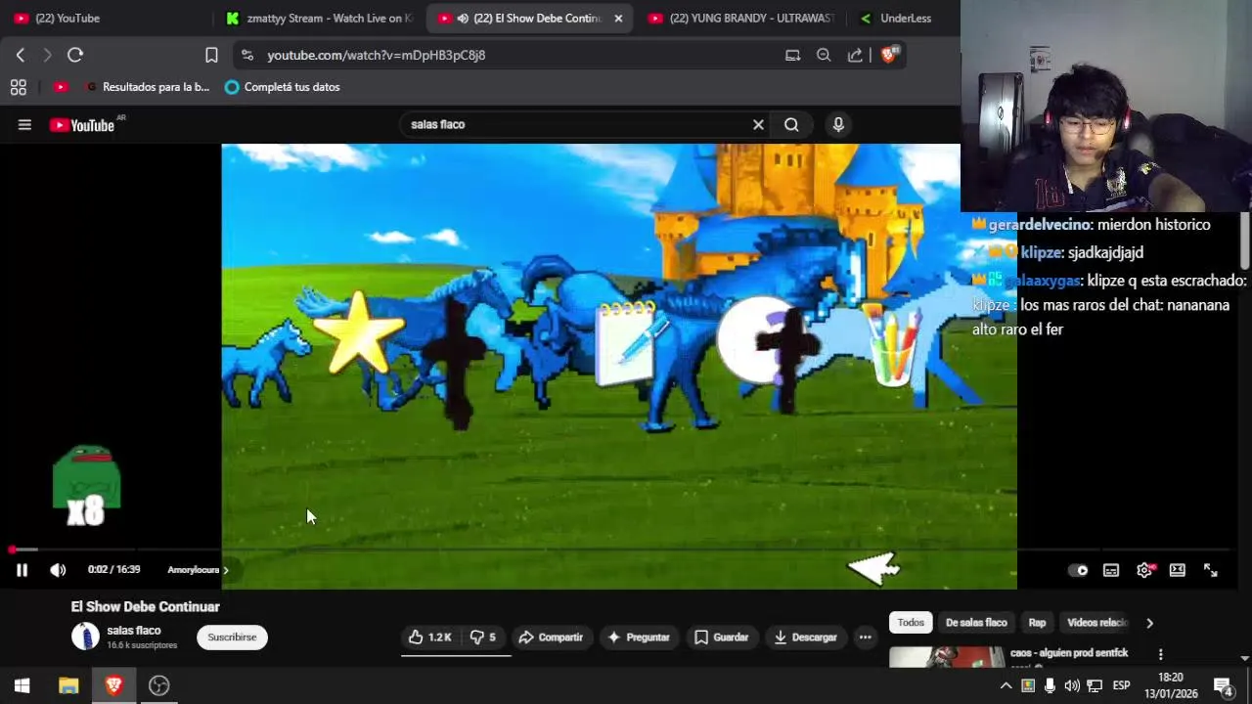Viewport: 1252px width, 704px height.
Task: Open the 'caos - alguien prod sentfck' thumbnail
Action: [x=946, y=656]
